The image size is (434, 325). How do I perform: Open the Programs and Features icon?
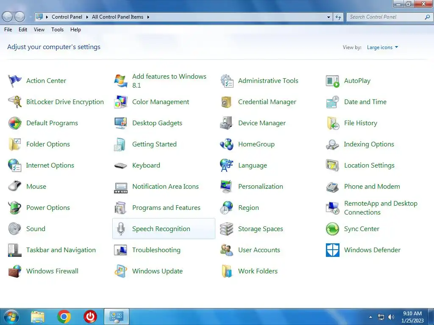(121, 207)
